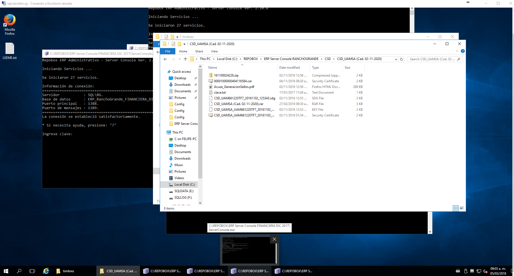Open pinned Pictures under Quick access
514x276 pixels.
[180, 98]
